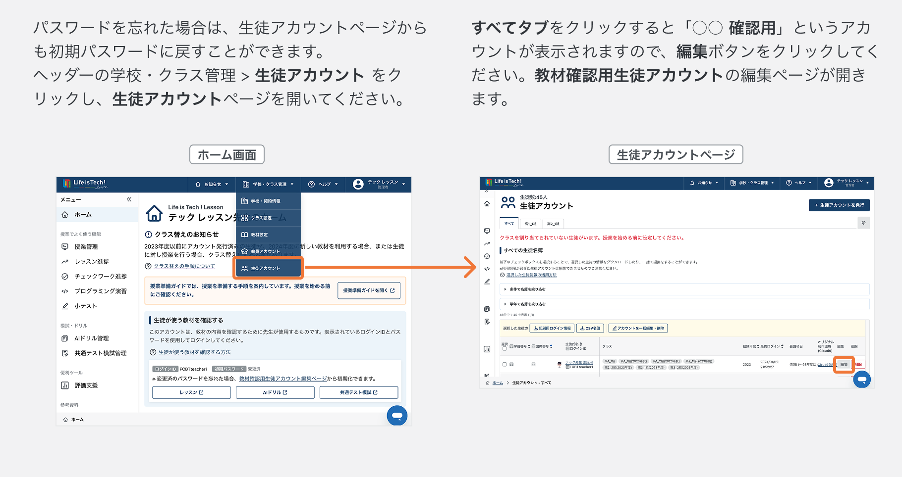Open 教材確認用生徒アカウント編集ページ link
The height and width of the screenshot is (477, 902).
click(283, 379)
